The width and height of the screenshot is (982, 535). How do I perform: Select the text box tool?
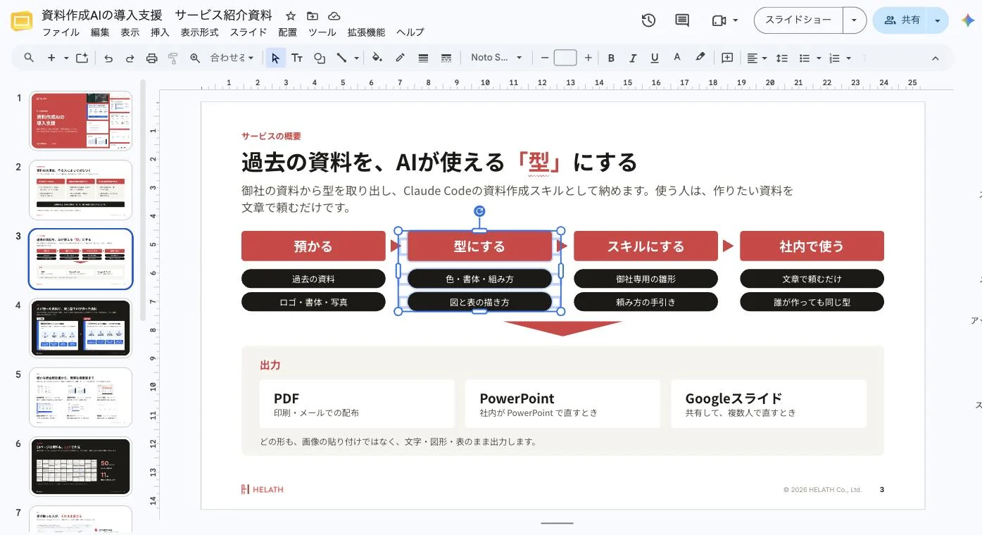(x=297, y=58)
